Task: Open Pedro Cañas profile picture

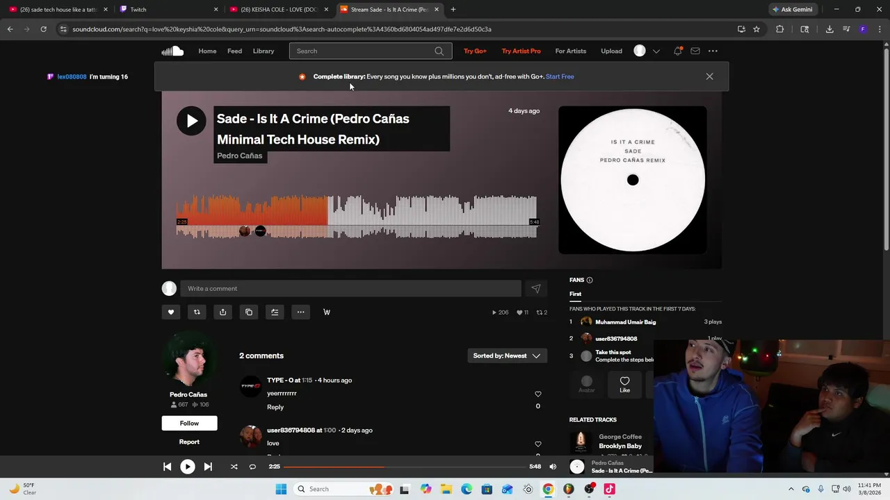Action: [188, 360]
